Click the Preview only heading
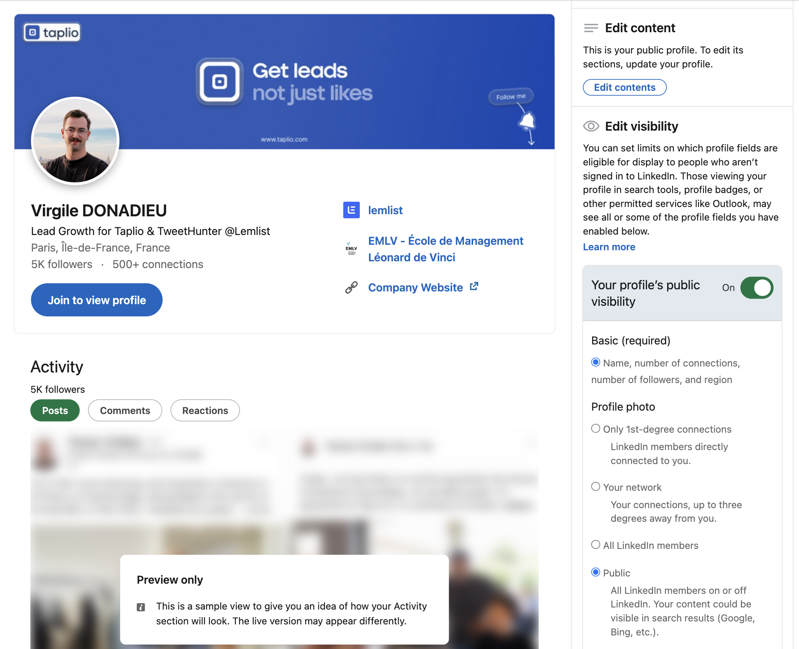 point(170,580)
